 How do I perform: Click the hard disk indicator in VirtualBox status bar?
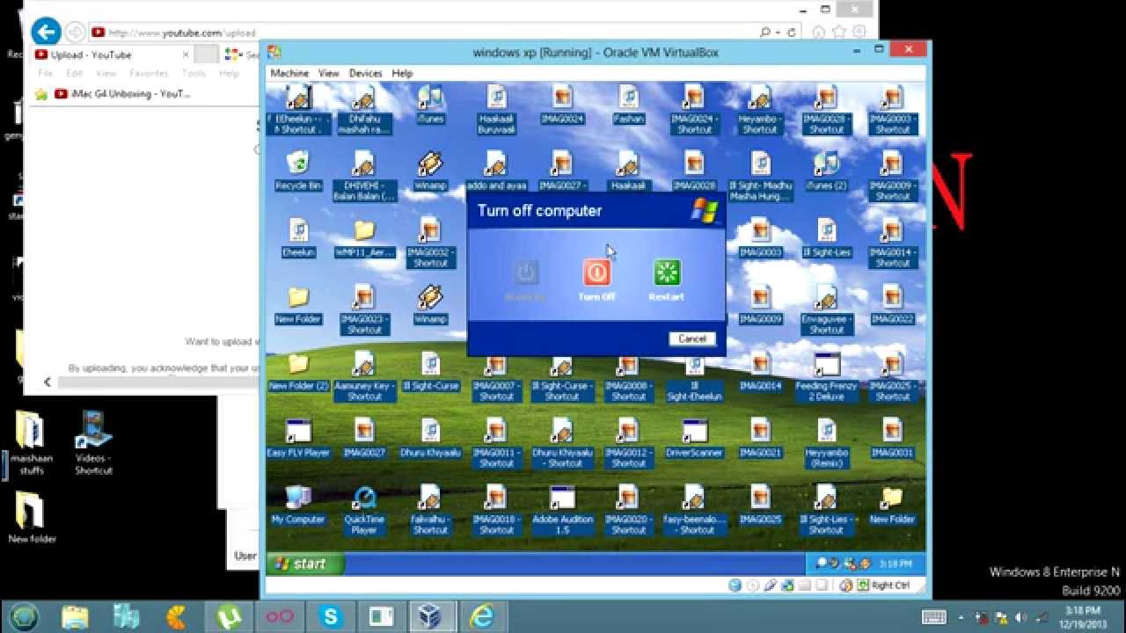[735, 585]
